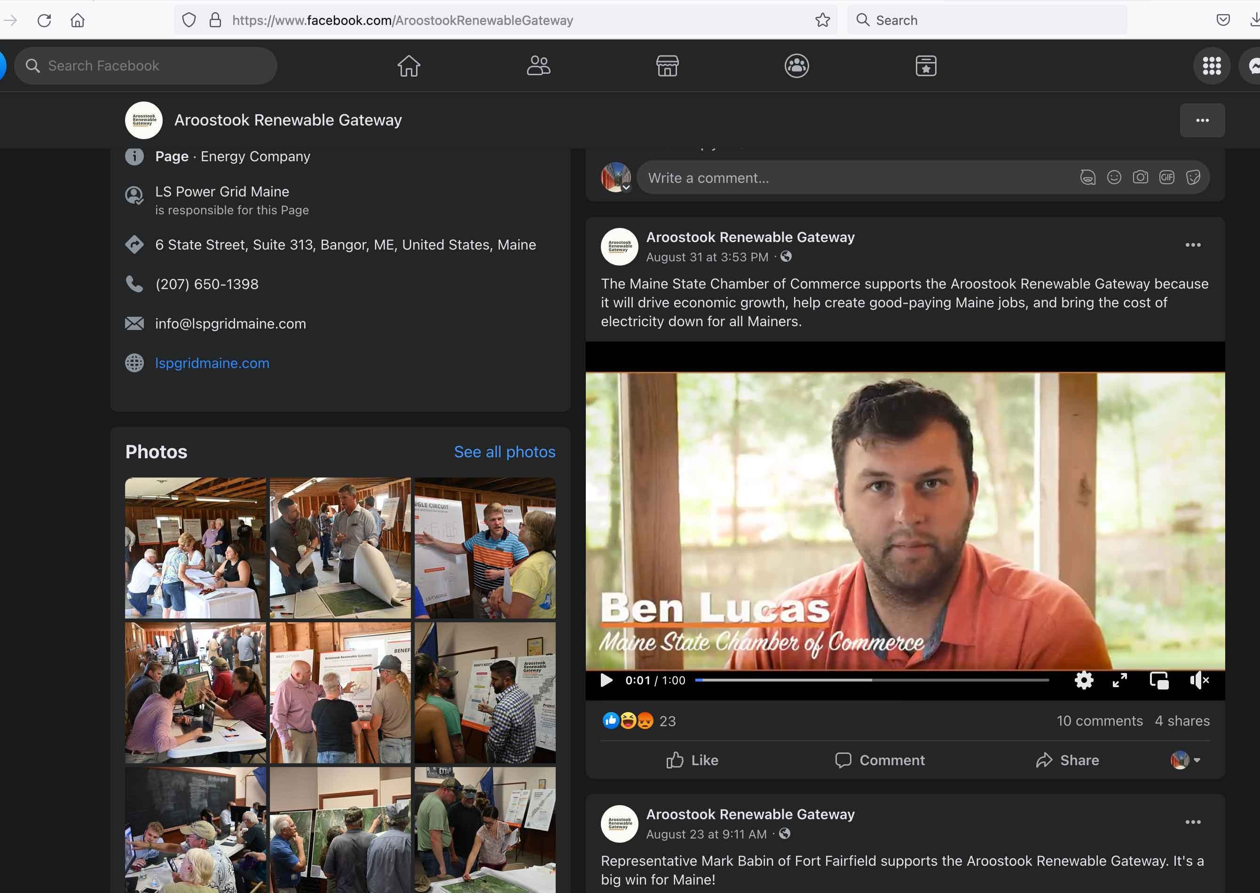The height and width of the screenshot is (893, 1260).
Task: Add a GIF to the comment
Action: [1166, 177]
